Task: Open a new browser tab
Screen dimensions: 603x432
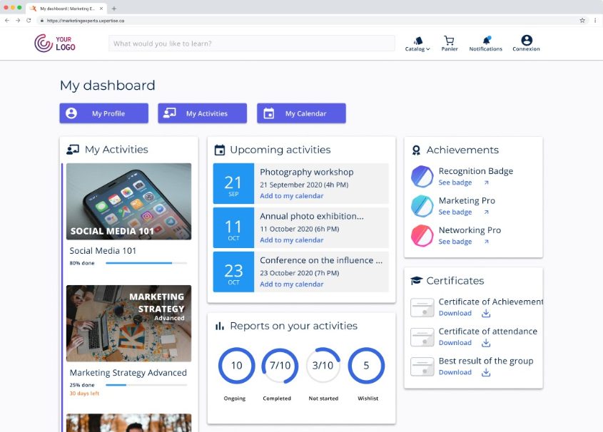Action: [114, 9]
